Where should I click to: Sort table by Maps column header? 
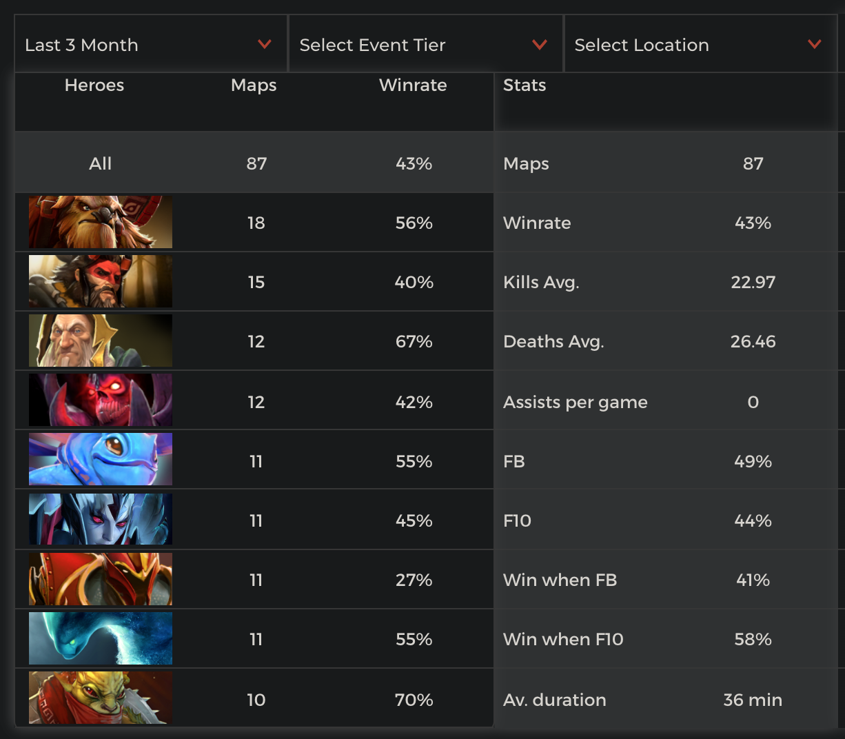[x=254, y=85]
